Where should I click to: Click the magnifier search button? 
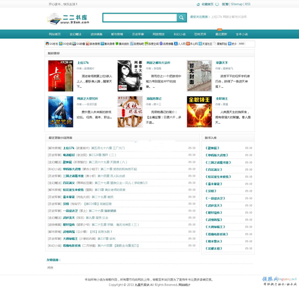pos(181,17)
